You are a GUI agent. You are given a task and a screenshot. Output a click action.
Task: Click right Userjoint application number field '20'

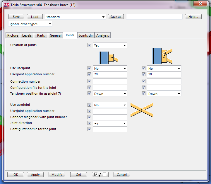164,74
